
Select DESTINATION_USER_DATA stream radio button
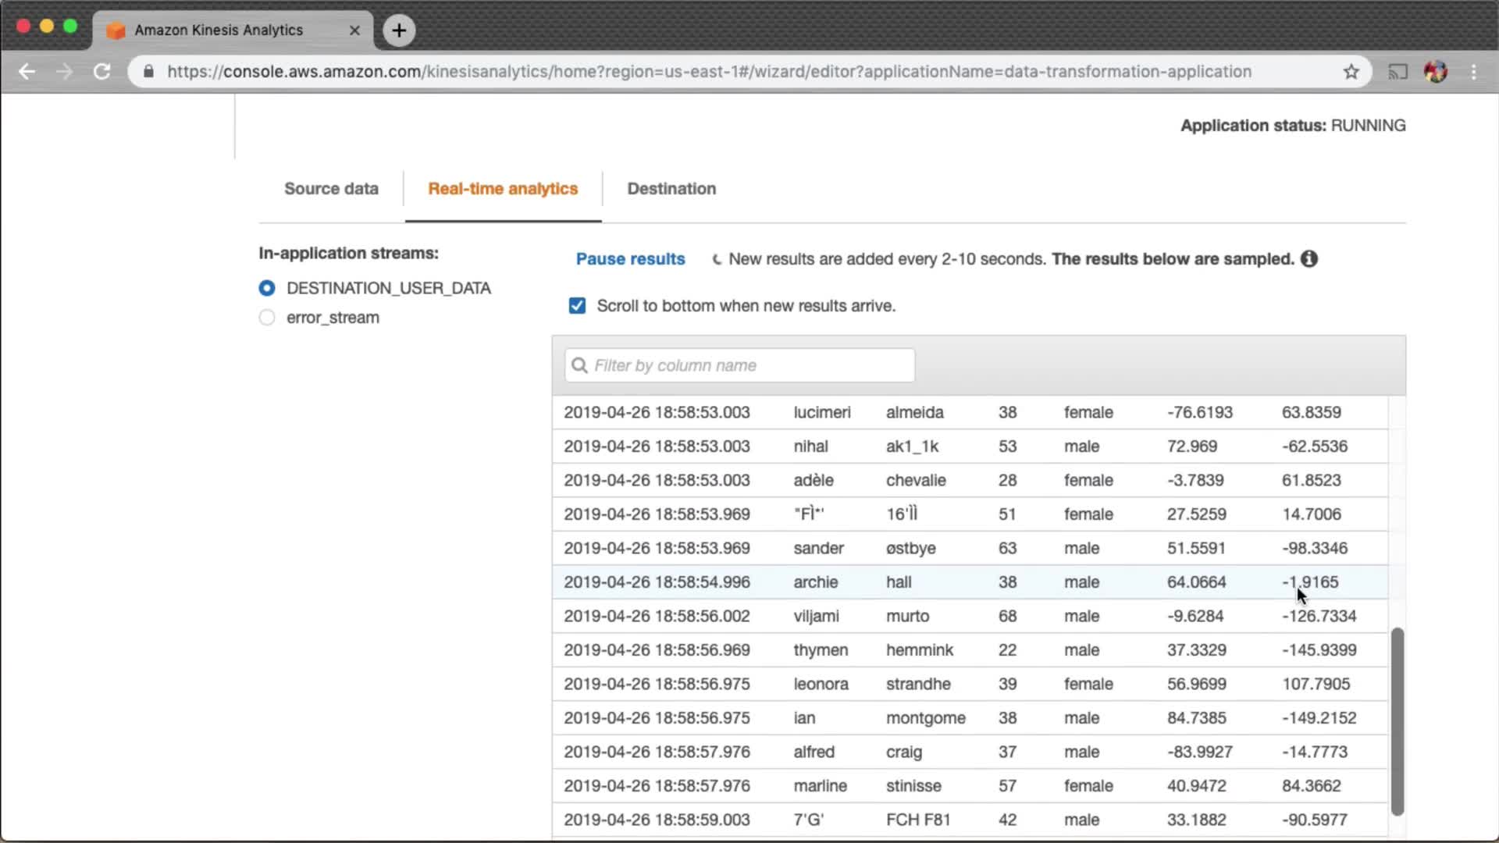(267, 288)
